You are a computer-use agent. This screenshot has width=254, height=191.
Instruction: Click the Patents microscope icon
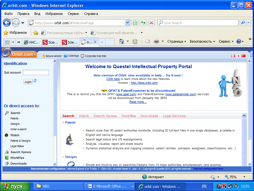(x=70, y=139)
